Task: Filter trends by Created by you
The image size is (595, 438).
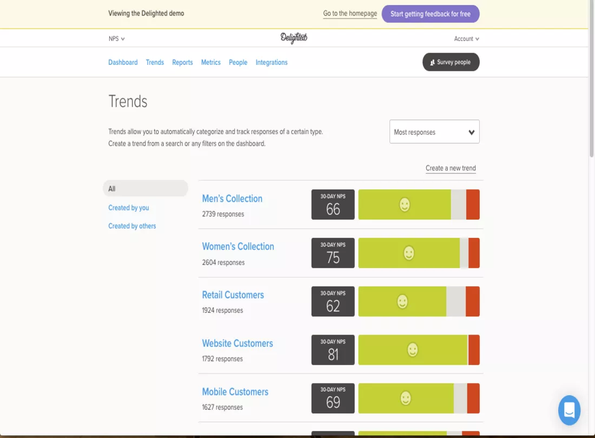Action: [x=129, y=208]
